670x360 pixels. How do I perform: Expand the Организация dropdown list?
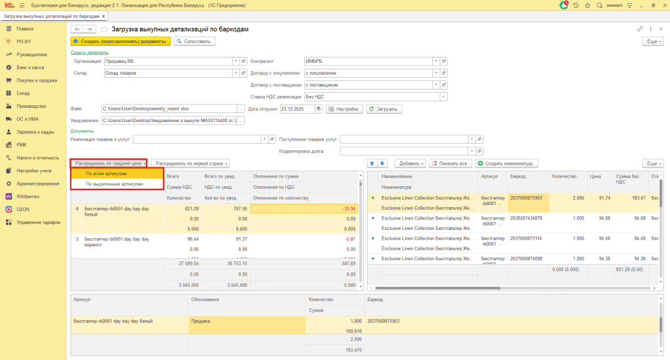(x=235, y=61)
